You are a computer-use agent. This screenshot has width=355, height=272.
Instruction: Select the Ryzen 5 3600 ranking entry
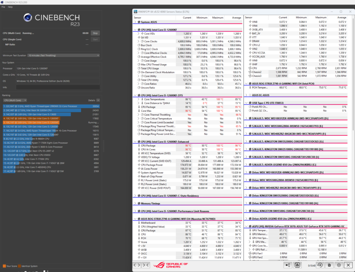[x=51, y=147]
